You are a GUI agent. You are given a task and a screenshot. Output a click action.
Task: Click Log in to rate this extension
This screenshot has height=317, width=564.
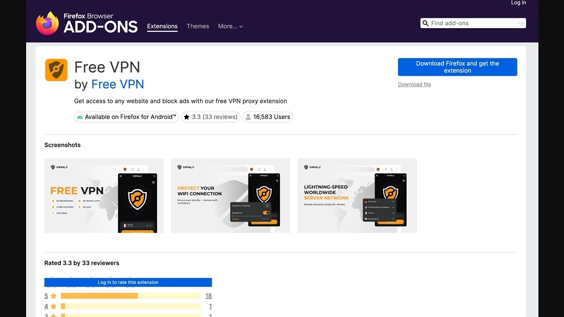click(x=127, y=282)
